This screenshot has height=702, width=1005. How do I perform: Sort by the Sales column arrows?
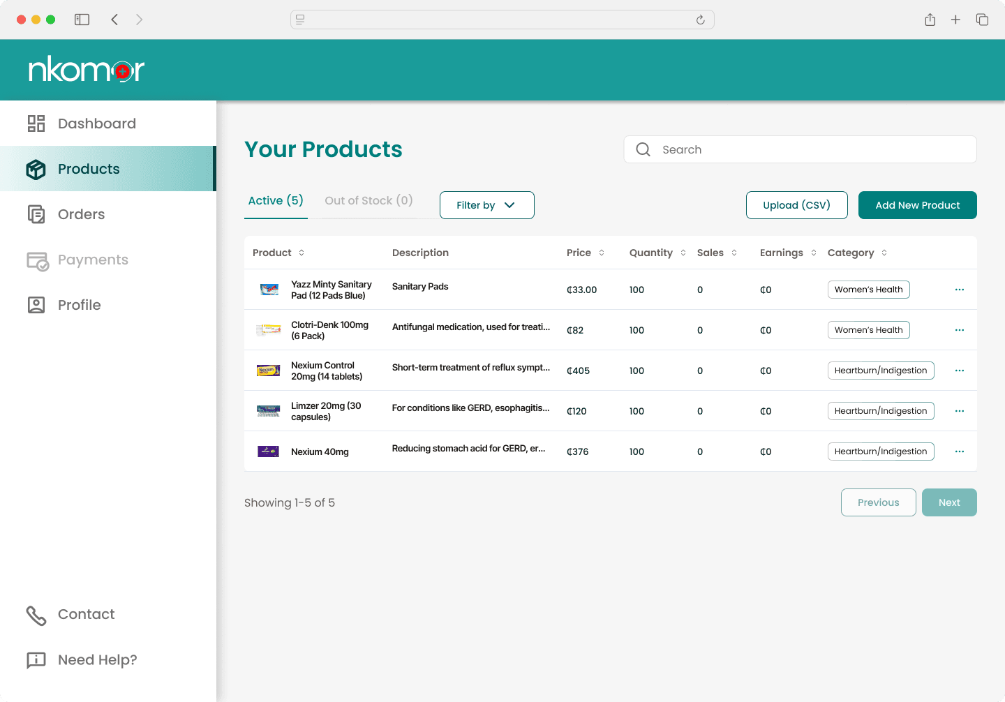pyautogui.click(x=734, y=253)
